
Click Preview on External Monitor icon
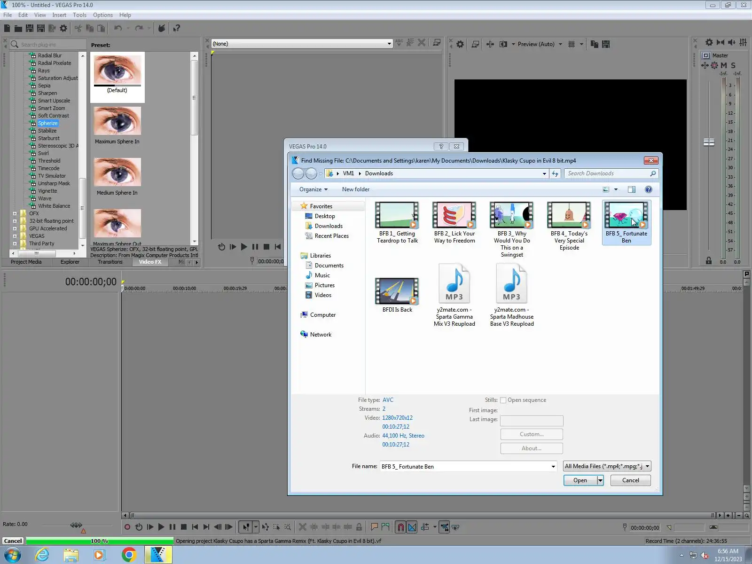[475, 44]
